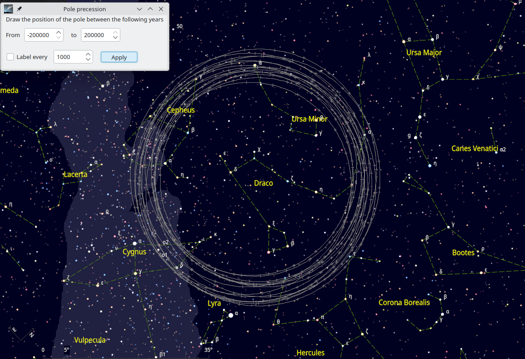
Task: Increase the Label every interval value
Action: pos(88,54)
